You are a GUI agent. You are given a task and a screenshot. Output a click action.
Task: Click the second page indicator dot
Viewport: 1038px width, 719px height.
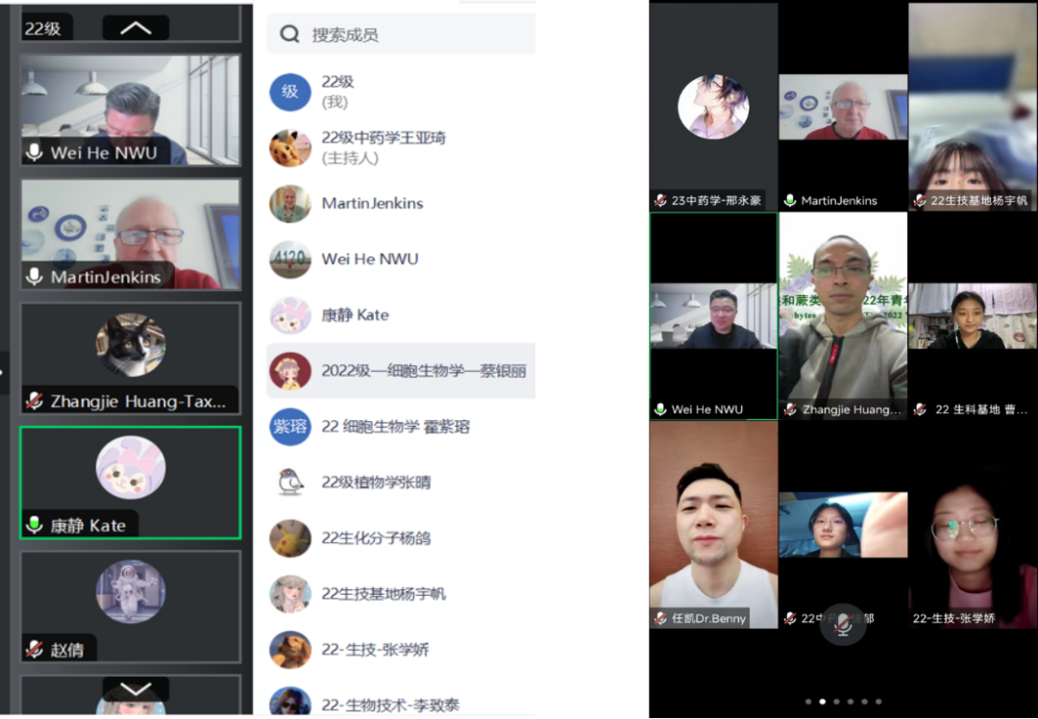[822, 702]
